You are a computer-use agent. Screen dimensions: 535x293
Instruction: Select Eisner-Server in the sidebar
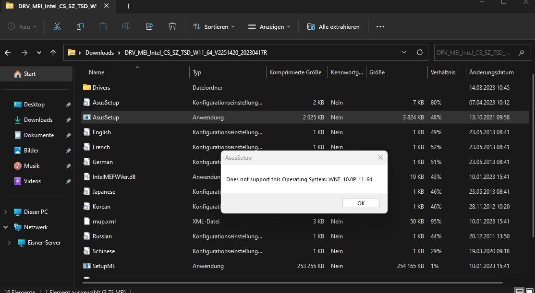(x=44, y=243)
